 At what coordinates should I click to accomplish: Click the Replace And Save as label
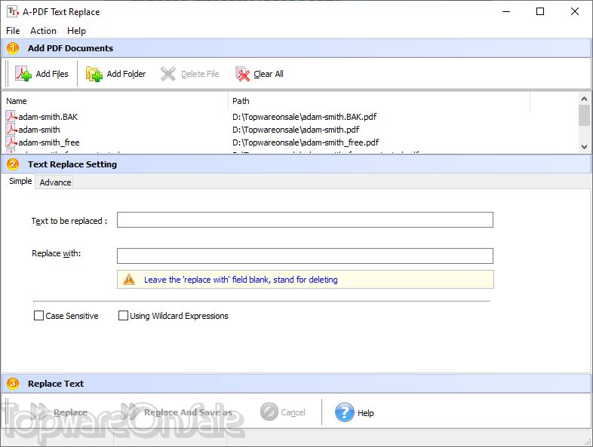point(188,412)
